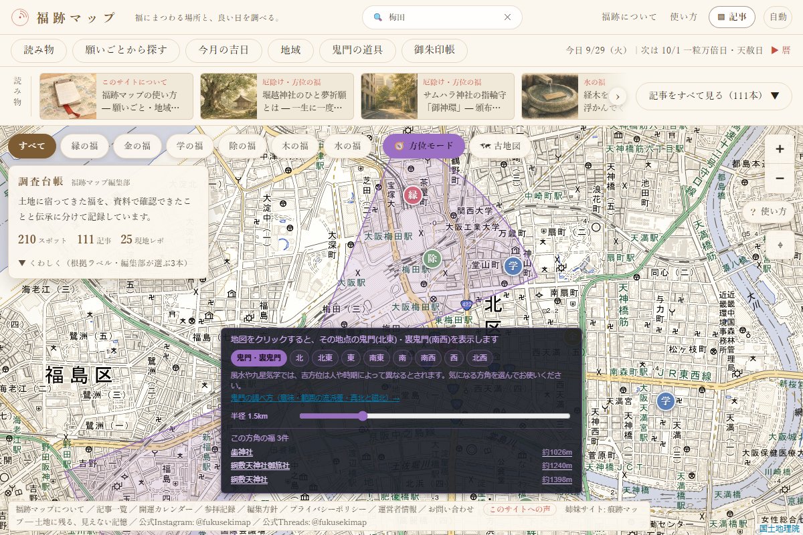Viewport: 803px width, 535px height.
Task: Expand くわしく details in 調査台帳
Action: pos(104,263)
